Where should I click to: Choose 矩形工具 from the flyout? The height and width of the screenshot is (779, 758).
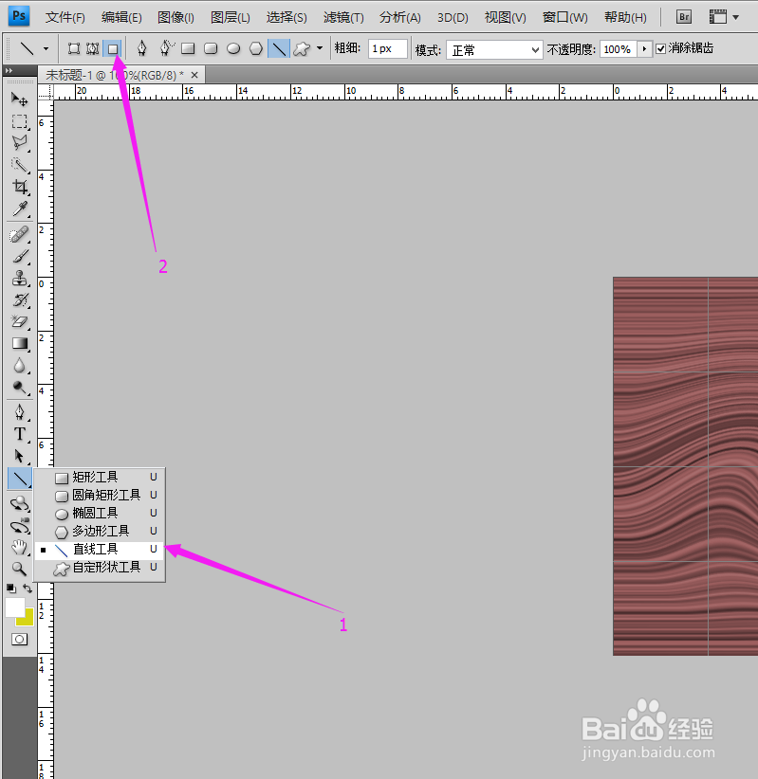pos(100,478)
